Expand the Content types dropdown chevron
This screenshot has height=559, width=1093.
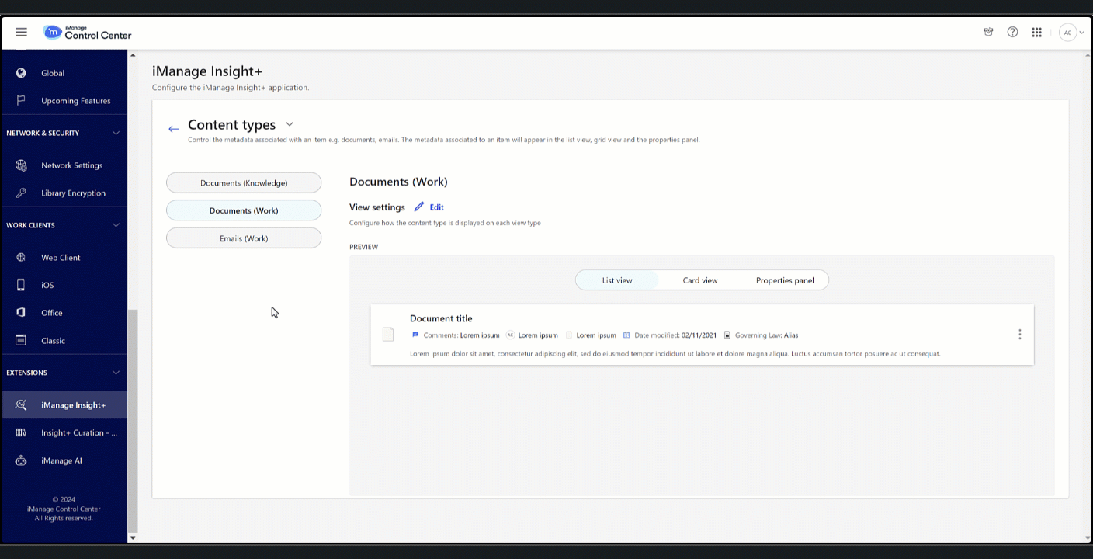click(x=290, y=124)
